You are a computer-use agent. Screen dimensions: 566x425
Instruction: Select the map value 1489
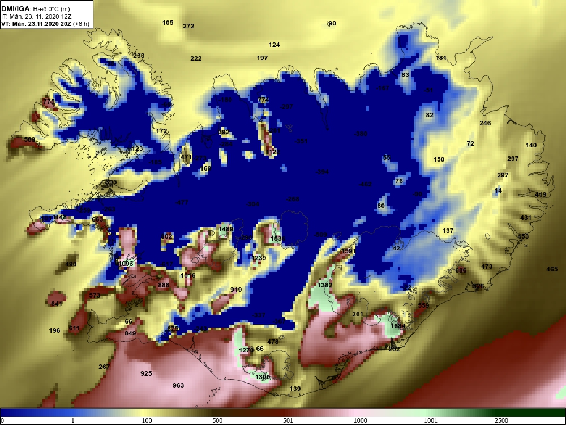(x=226, y=229)
